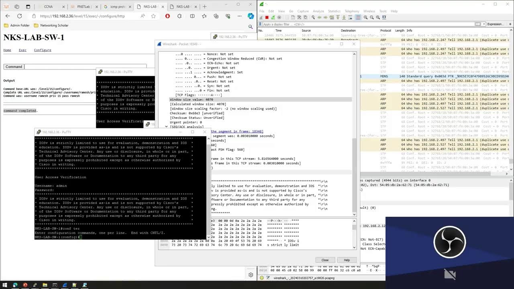
Task: Collapse the [SEQ/ACK analysis] tree node
Action: (x=166, y=127)
